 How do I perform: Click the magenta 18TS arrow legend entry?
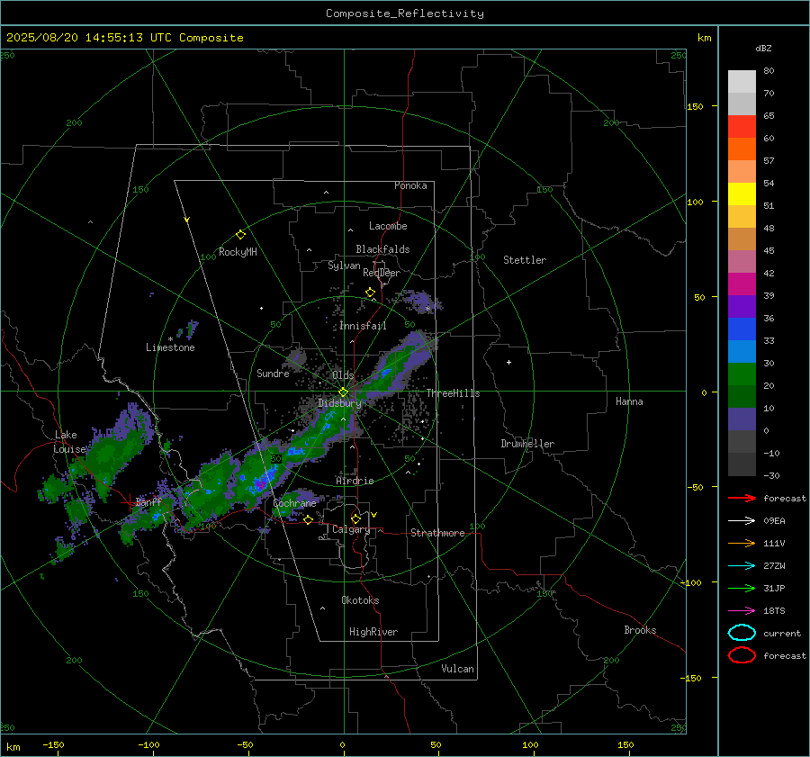coord(742,611)
